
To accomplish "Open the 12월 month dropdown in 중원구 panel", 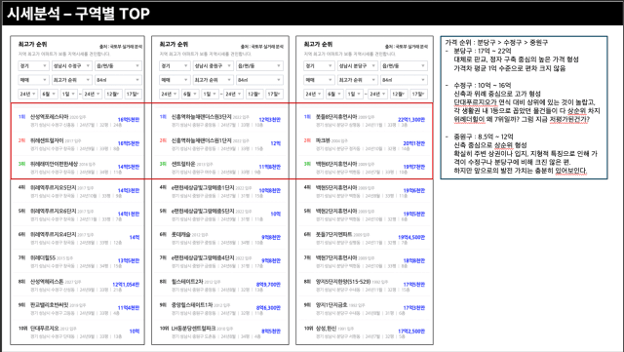I will point(254,94).
